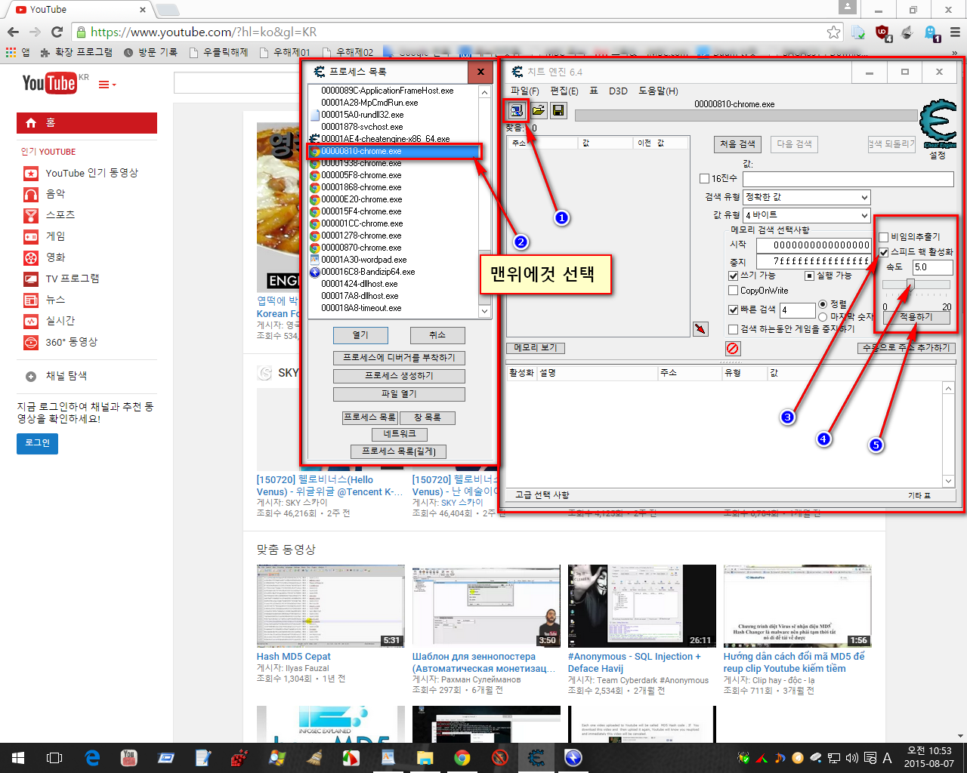Click the open process icon in Cheat Engine

point(516,110)
